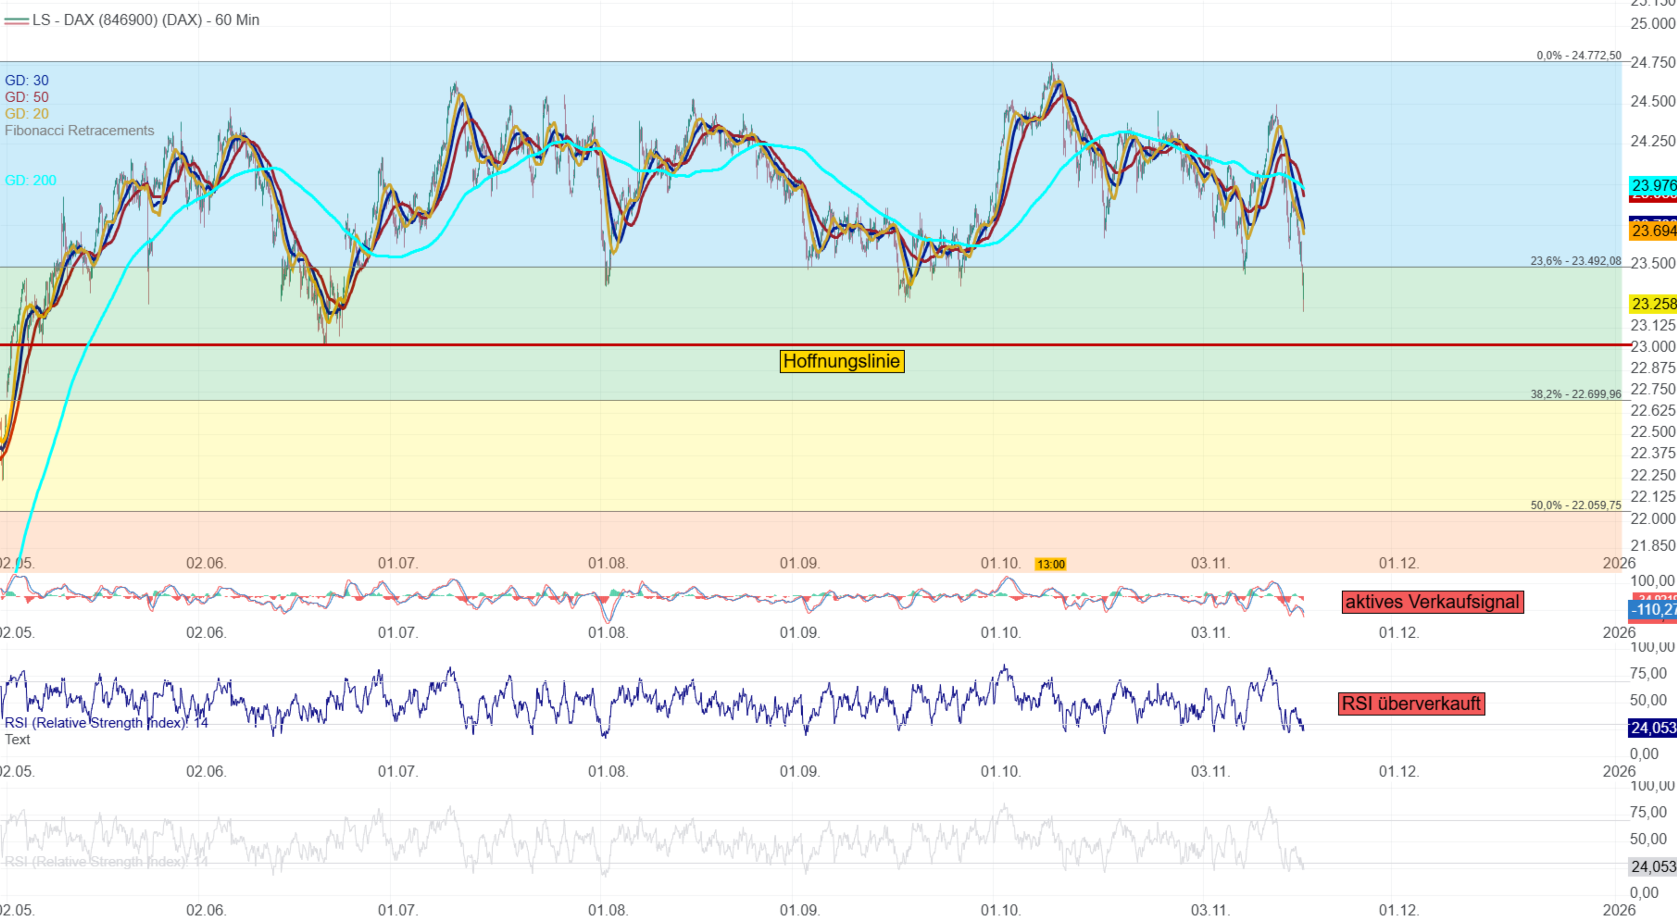Select the GD: 200 indicator label
1677x920 pixels.
[31, 180]
